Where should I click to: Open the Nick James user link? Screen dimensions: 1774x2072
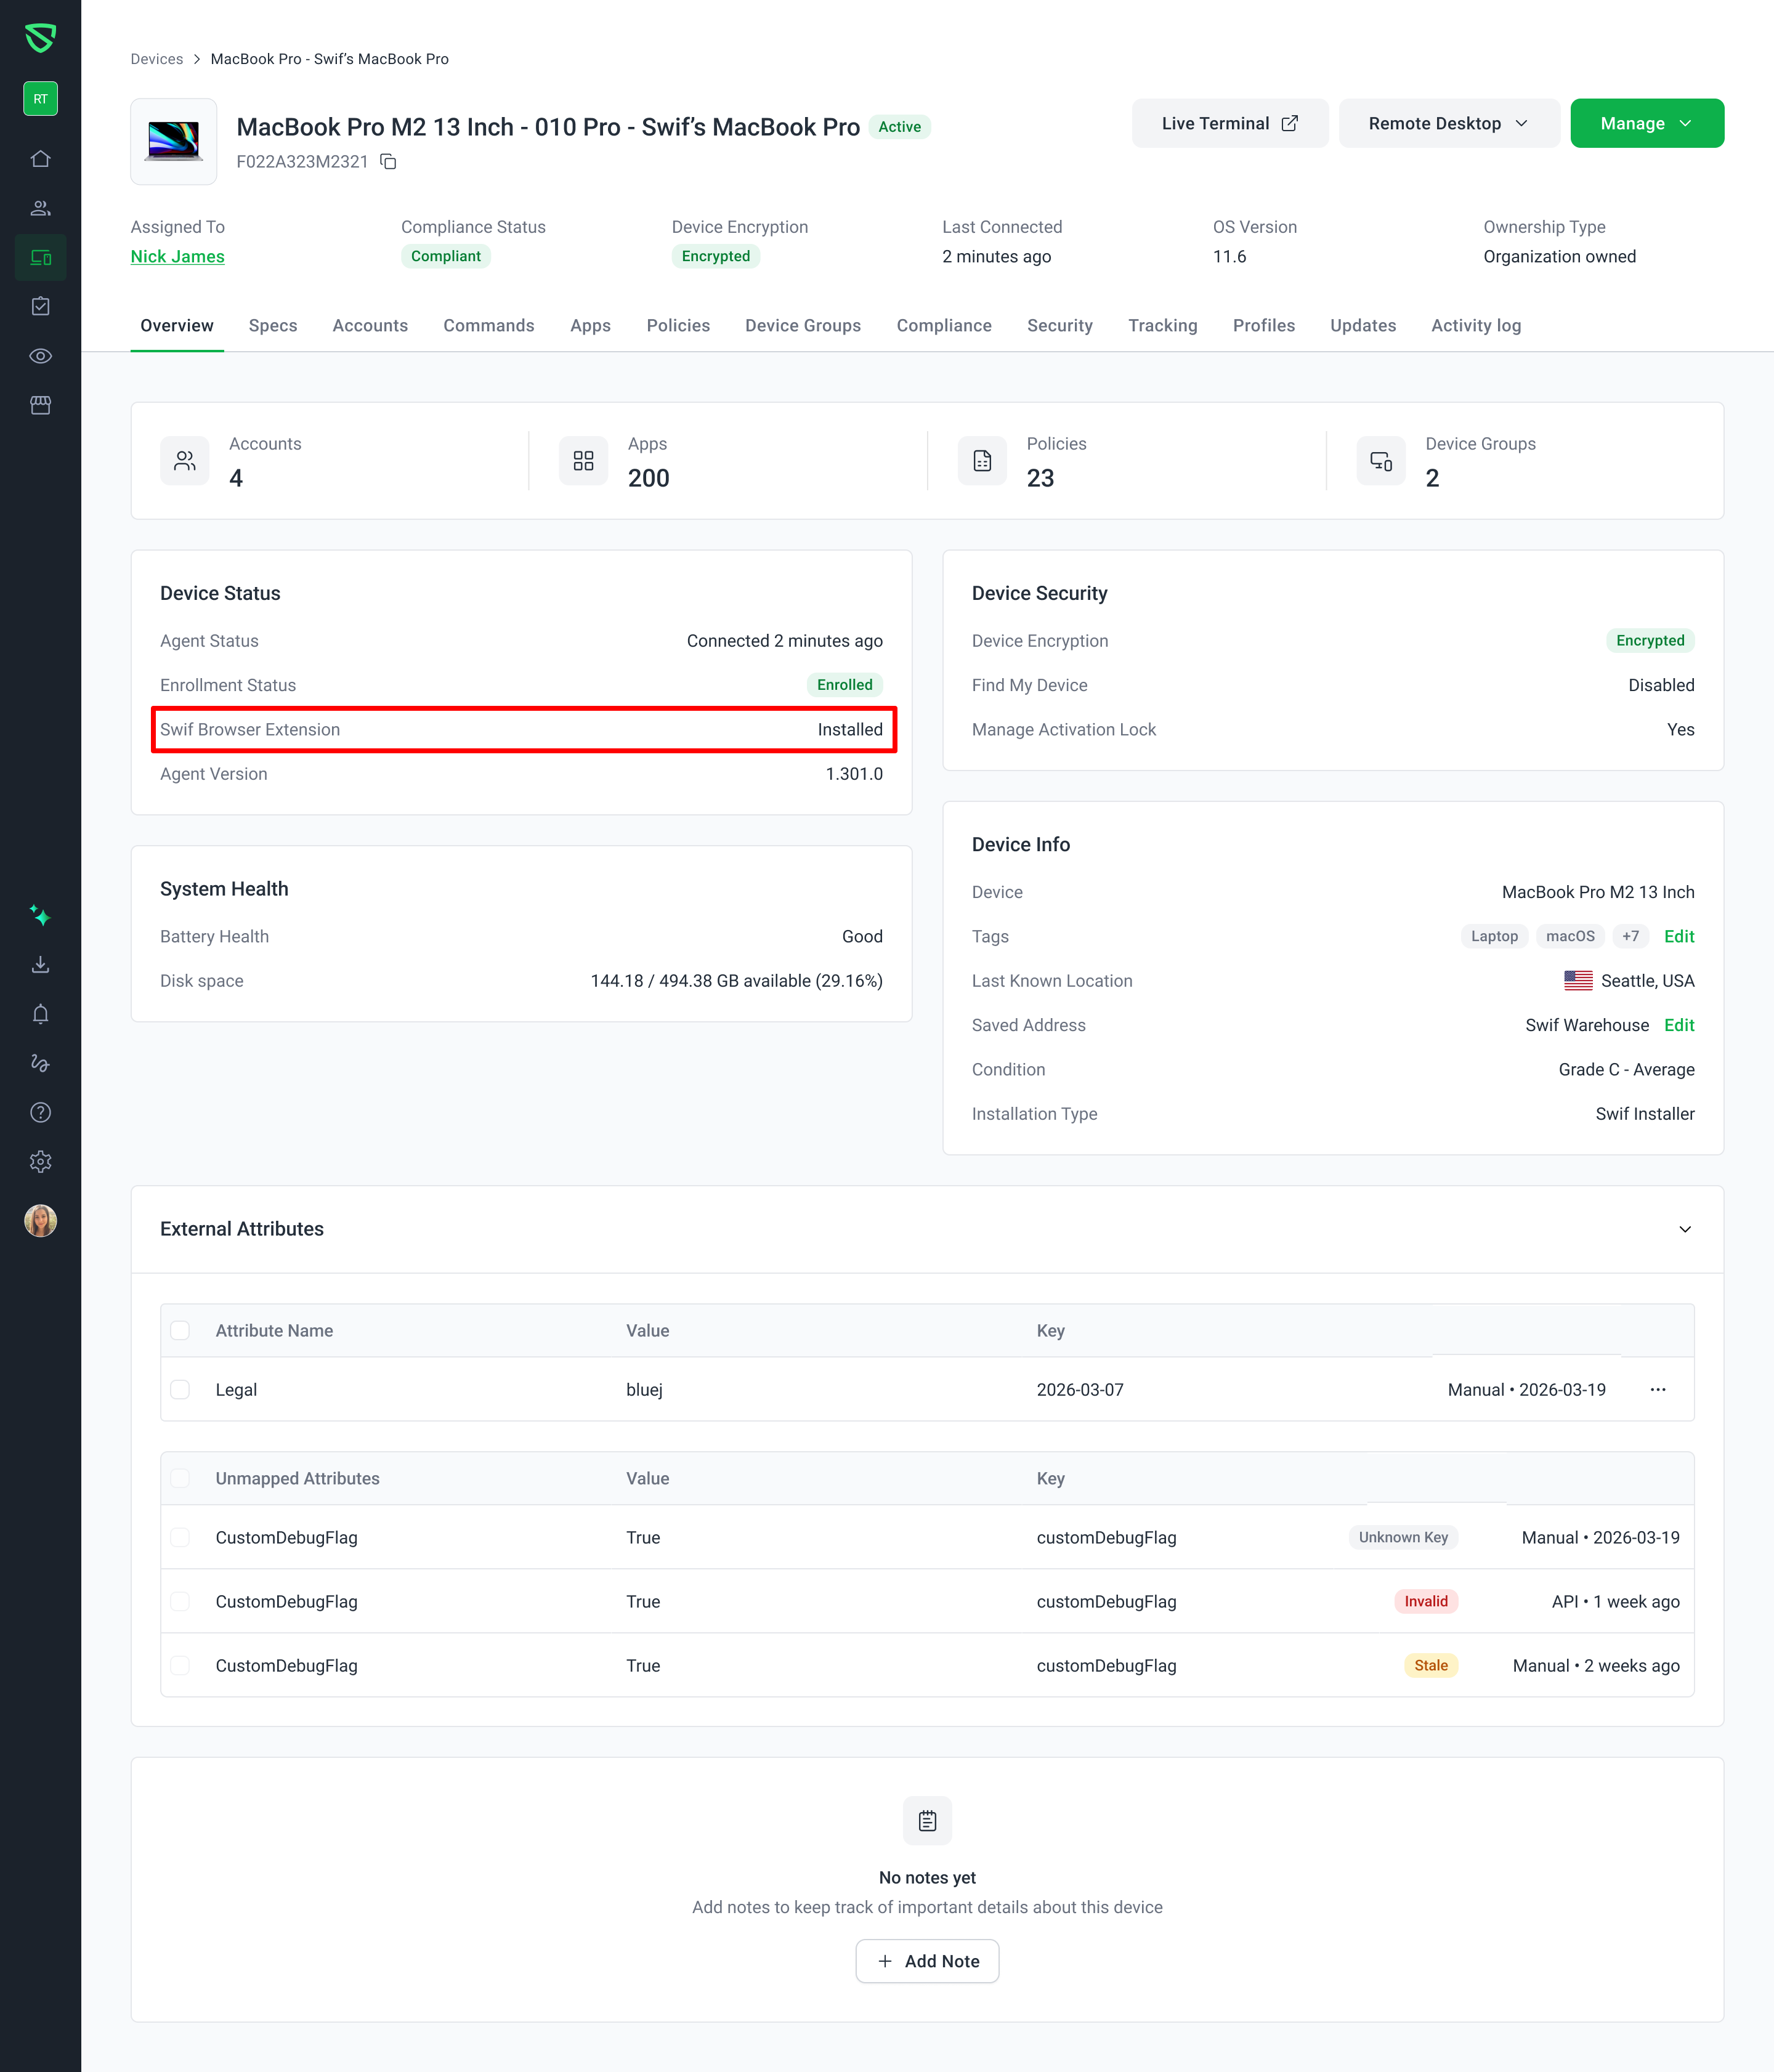pyautogui.click(x=177, y=257)
